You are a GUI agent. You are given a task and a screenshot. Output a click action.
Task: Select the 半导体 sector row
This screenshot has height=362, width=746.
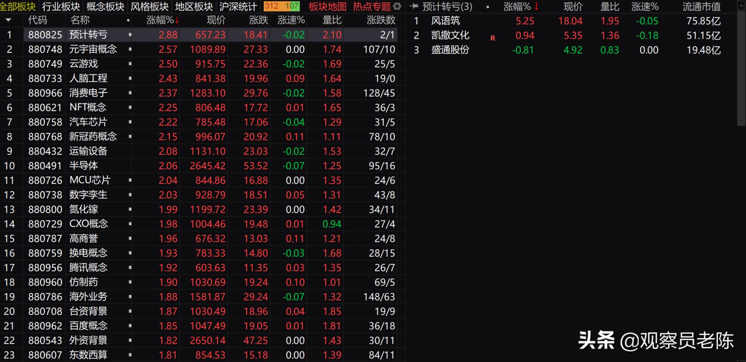pyautogui.click(x=84, y=166)
